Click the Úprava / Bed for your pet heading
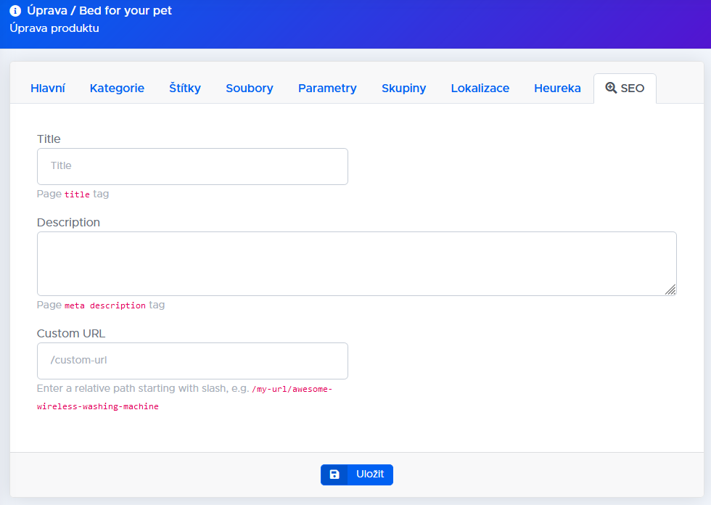This screenshot has height=505, width=711. 99,11
